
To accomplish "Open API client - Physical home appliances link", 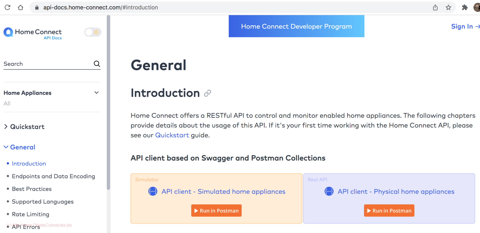I will click(x=396, y=192).
